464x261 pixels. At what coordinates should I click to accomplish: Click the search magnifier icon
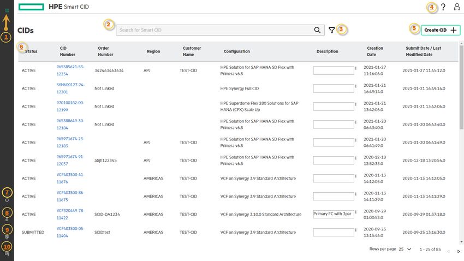[317, 30]
